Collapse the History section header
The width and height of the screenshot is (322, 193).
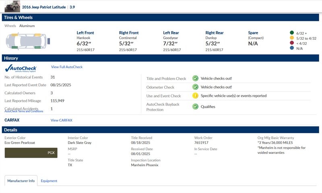point(161,58)
